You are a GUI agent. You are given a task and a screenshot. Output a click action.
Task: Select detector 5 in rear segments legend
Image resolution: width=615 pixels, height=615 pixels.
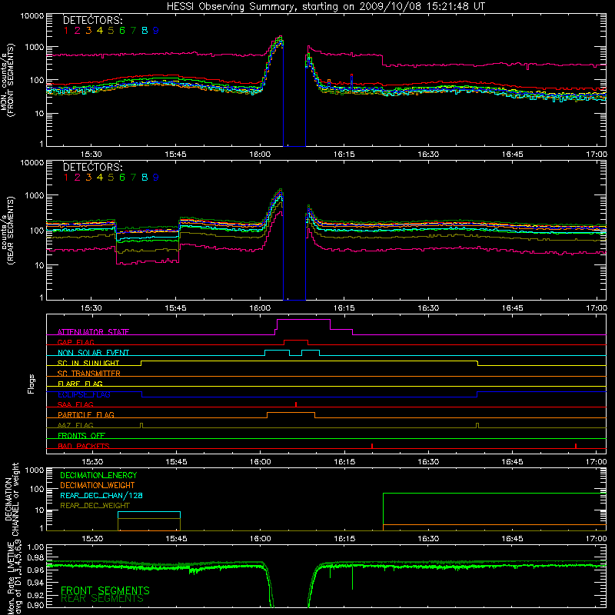click(111, 178)
